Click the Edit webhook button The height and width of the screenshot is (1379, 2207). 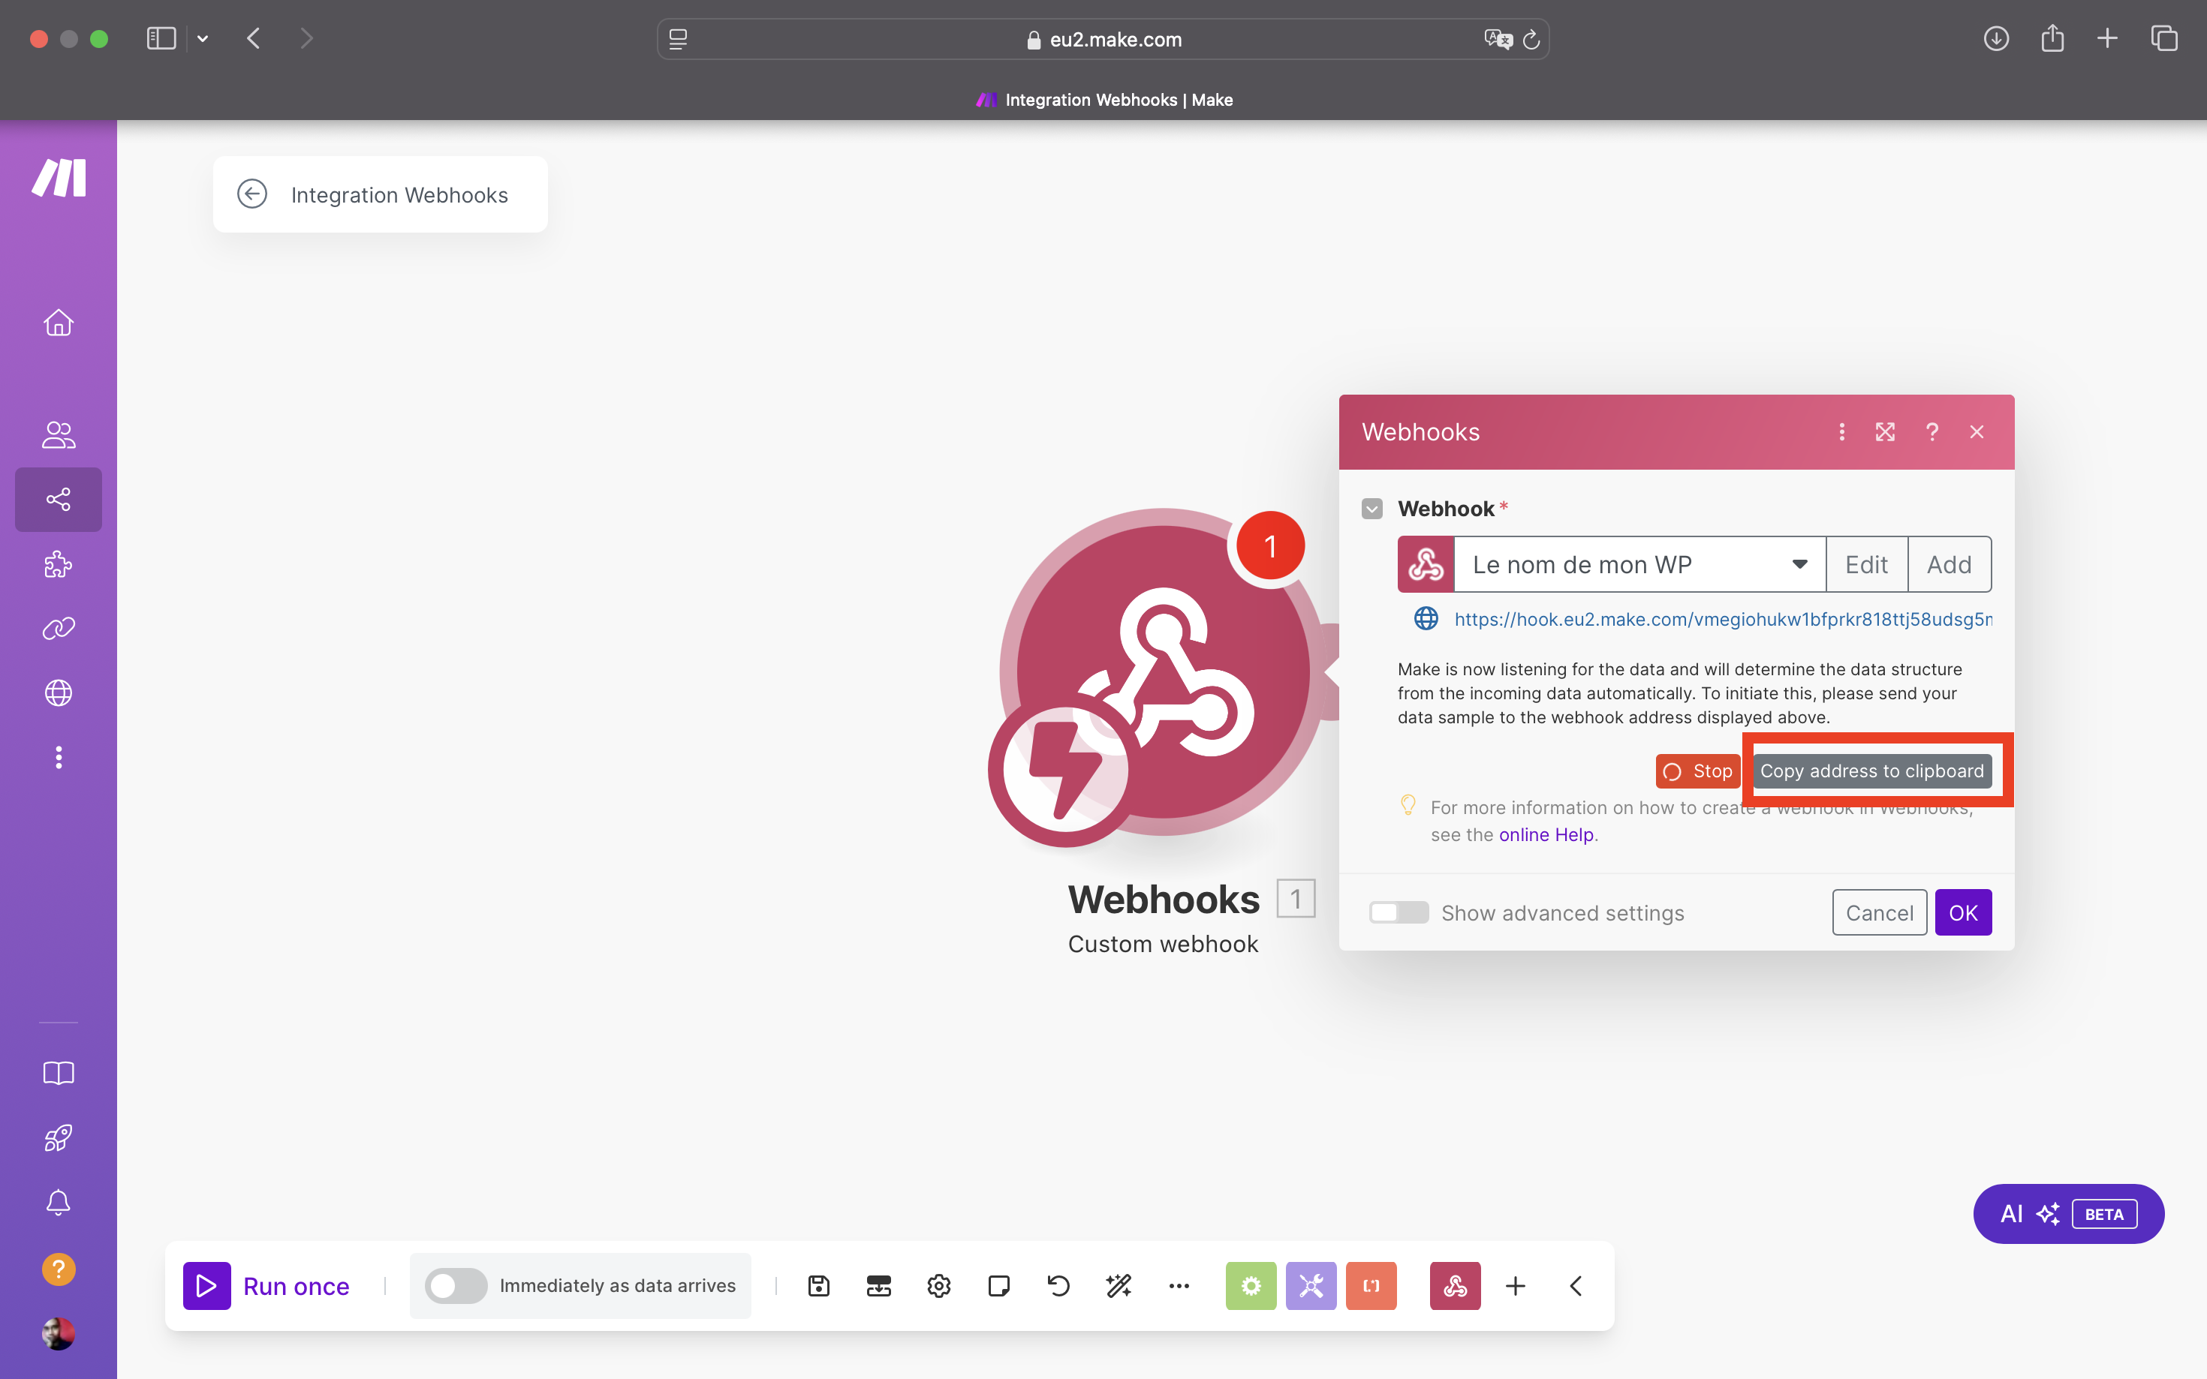click(1867, 564)
